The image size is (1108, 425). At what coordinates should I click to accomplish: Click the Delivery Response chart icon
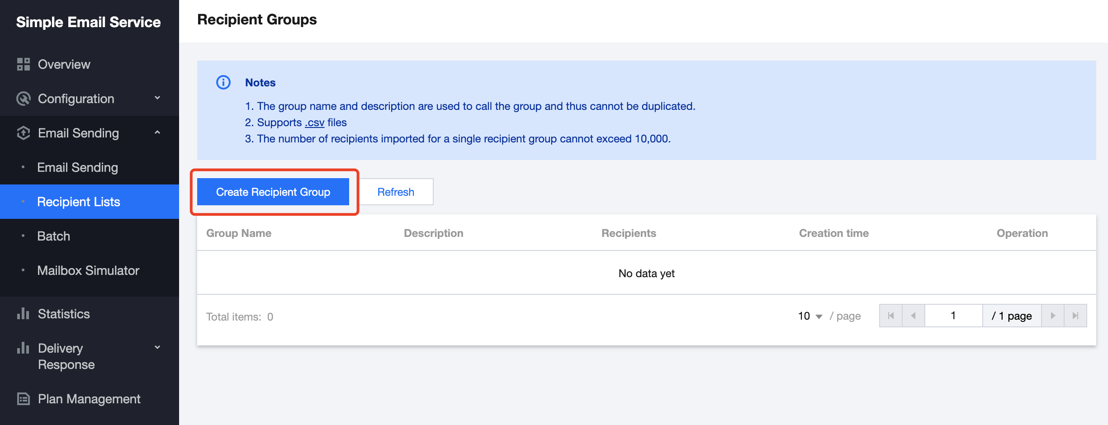click(x=23, y=348)
